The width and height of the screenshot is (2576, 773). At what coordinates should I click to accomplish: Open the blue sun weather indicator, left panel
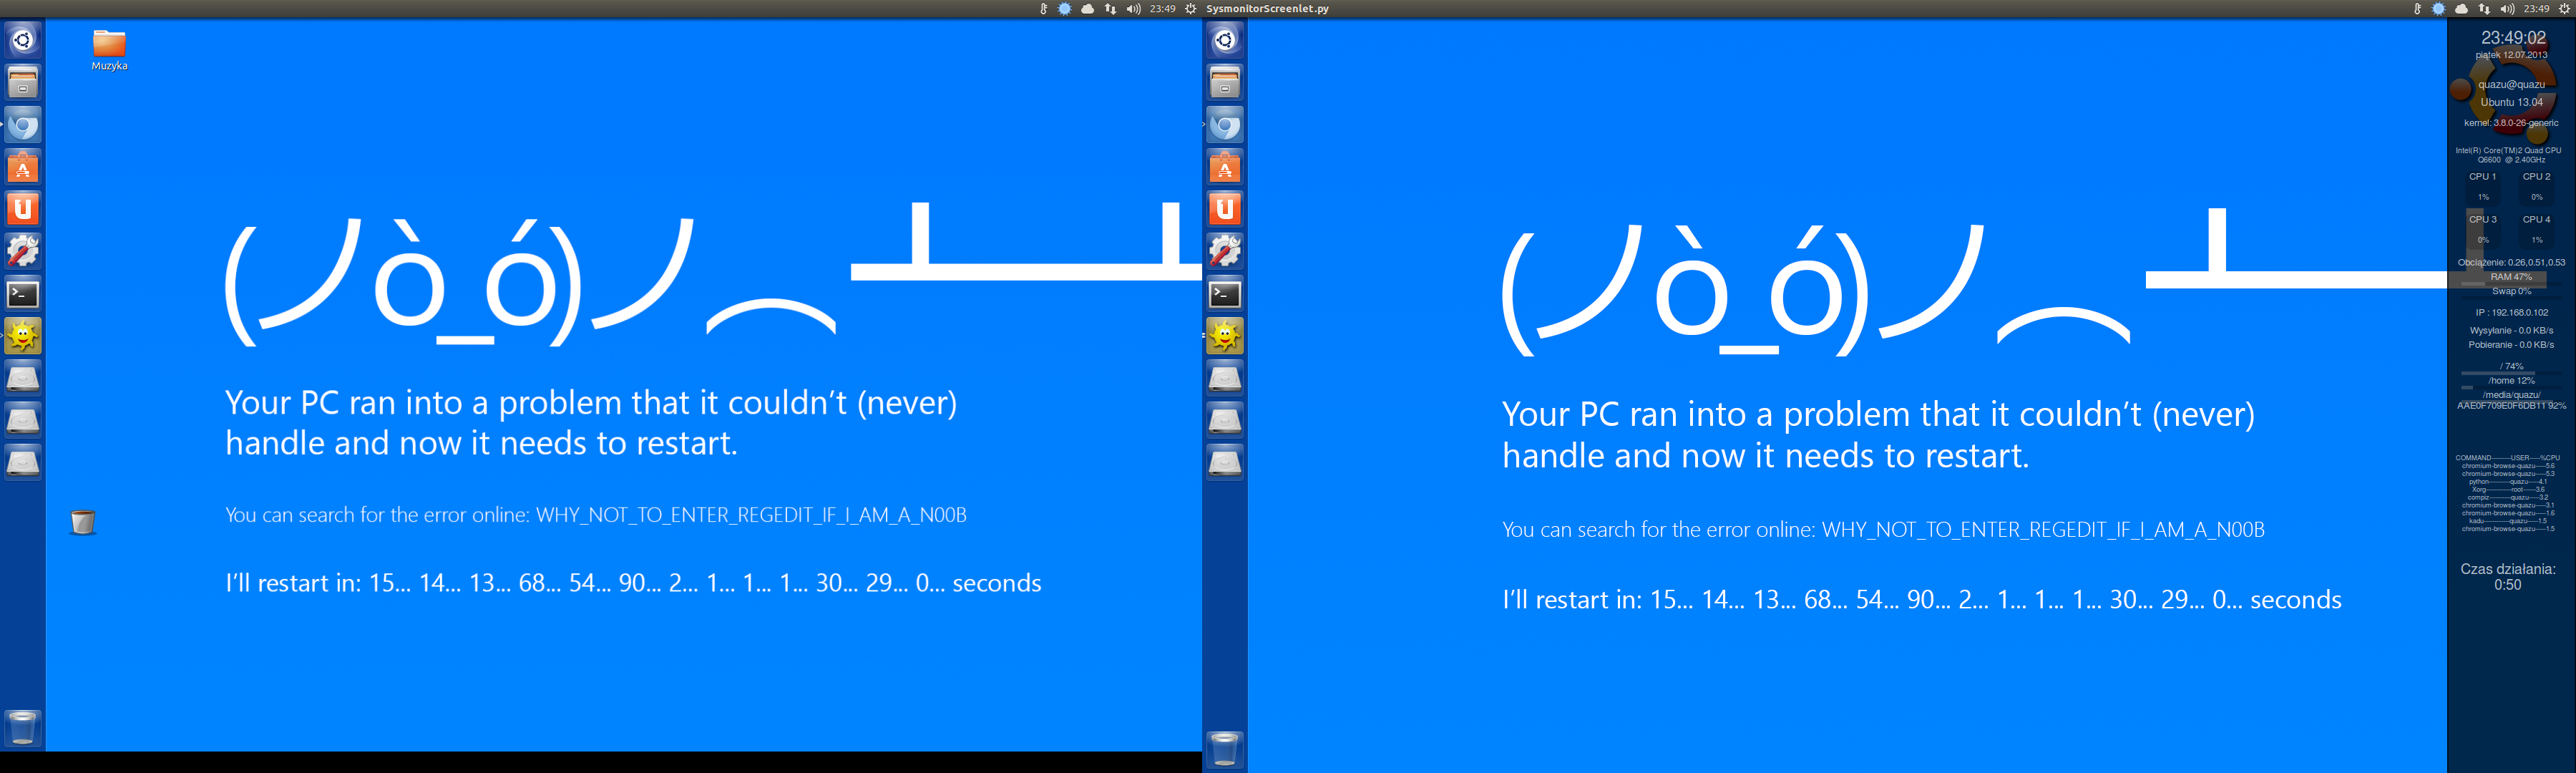1064,9
